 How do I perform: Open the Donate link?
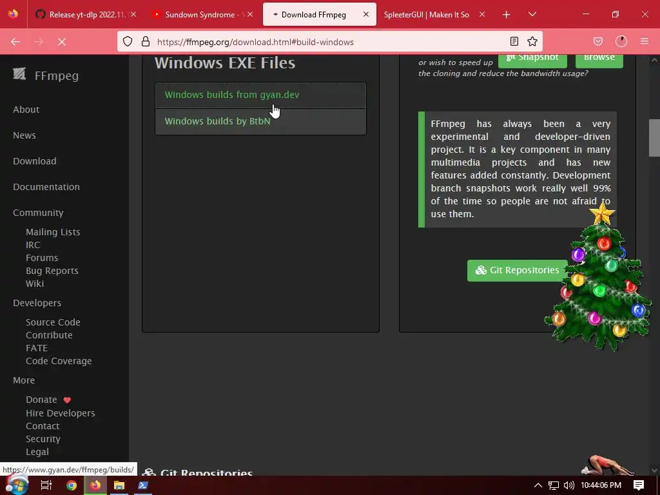(x=41, y=400)
